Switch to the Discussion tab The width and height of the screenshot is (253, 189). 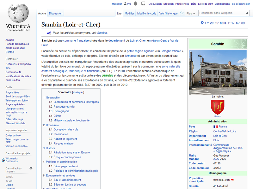pyautogui.click(x=56, y=14)
